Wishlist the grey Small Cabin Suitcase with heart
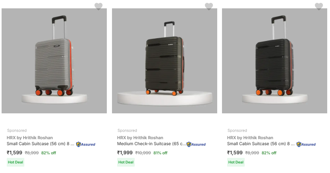The image size is (330, 173). tap(98, 6)
